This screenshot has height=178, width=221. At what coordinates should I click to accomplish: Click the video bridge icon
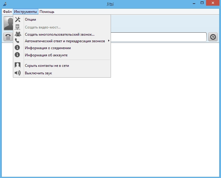[17, 27]
